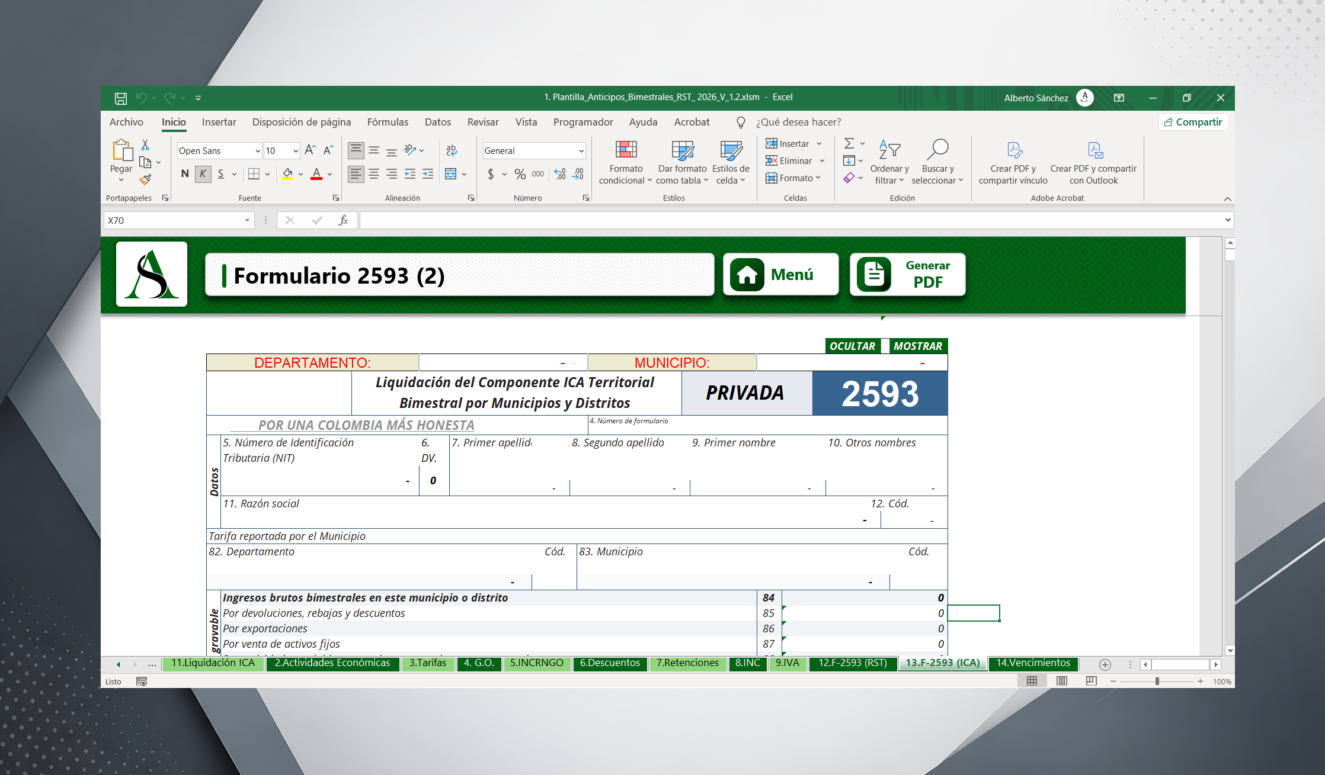
Task: Click the OCULTAR button
Action: [x=852, y=346]
